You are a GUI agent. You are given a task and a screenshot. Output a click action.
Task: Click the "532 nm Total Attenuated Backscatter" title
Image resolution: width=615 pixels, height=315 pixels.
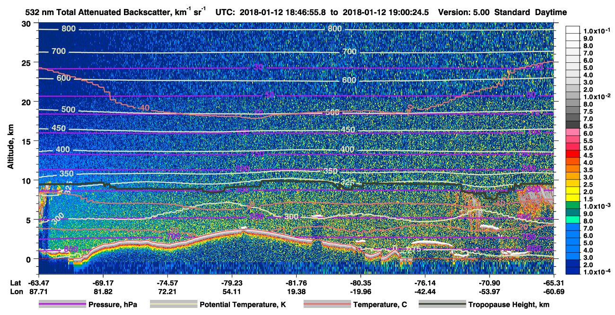click(99, 13)
